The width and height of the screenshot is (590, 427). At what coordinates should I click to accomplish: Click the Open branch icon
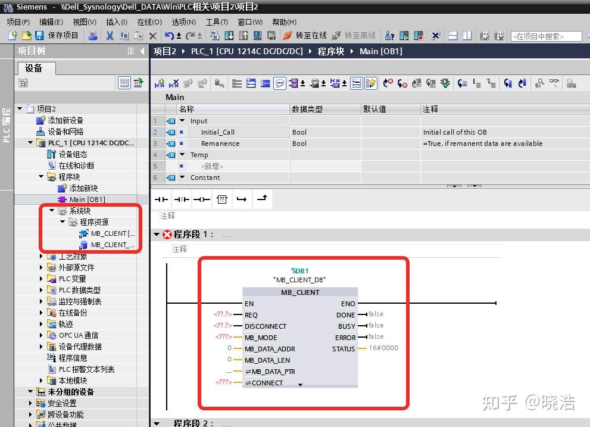pyautogui.click(x=242, y=199)
